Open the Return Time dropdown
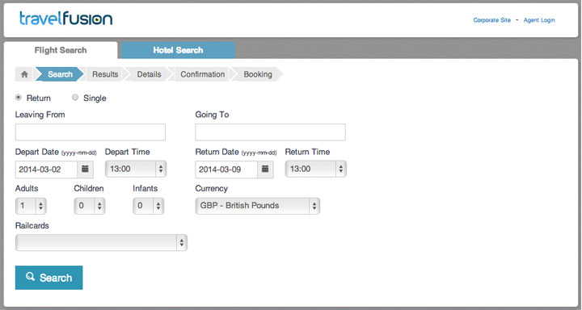Viewport: 582px width, 310px height. [x=316, y=169]
